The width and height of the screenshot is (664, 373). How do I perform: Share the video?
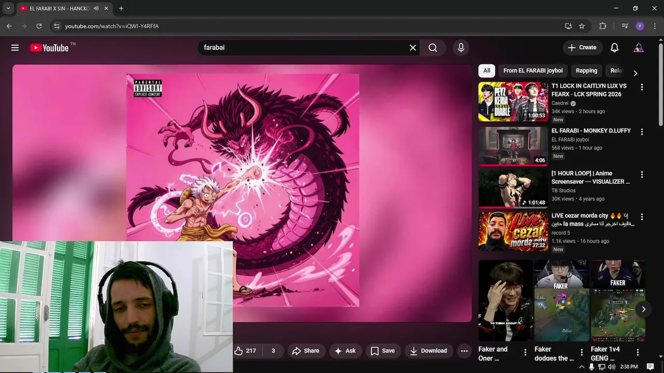306,351
